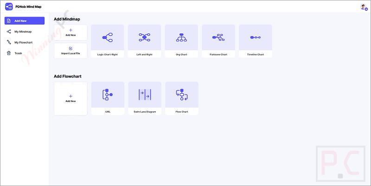Pick the Org Chart template icon
This screenshot has height=186, width=371.
tap(181, 38)
